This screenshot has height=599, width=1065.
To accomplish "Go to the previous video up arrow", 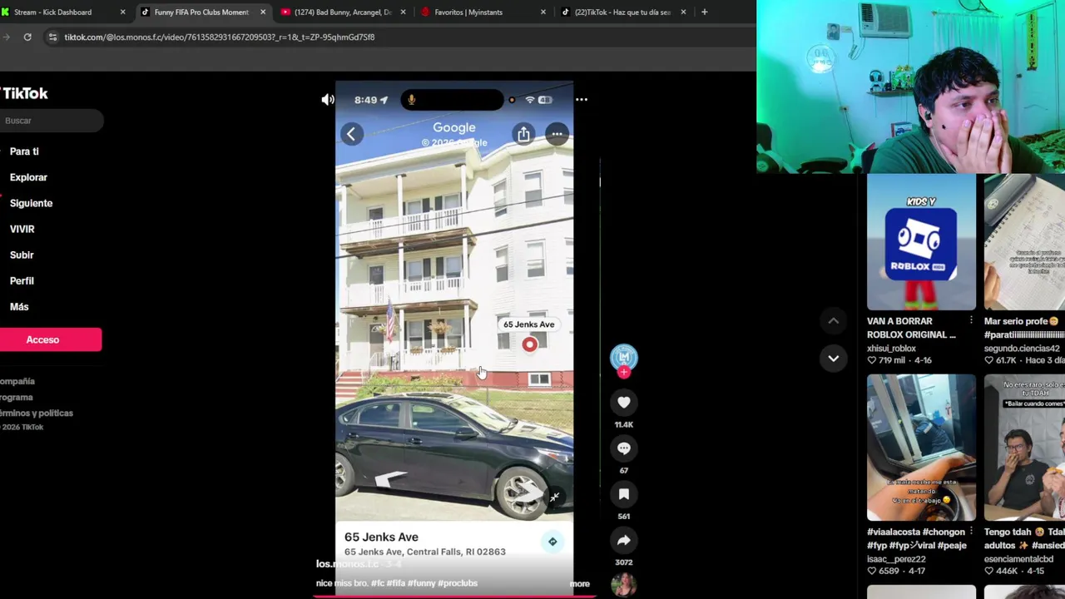I will (x=833, y=321).
